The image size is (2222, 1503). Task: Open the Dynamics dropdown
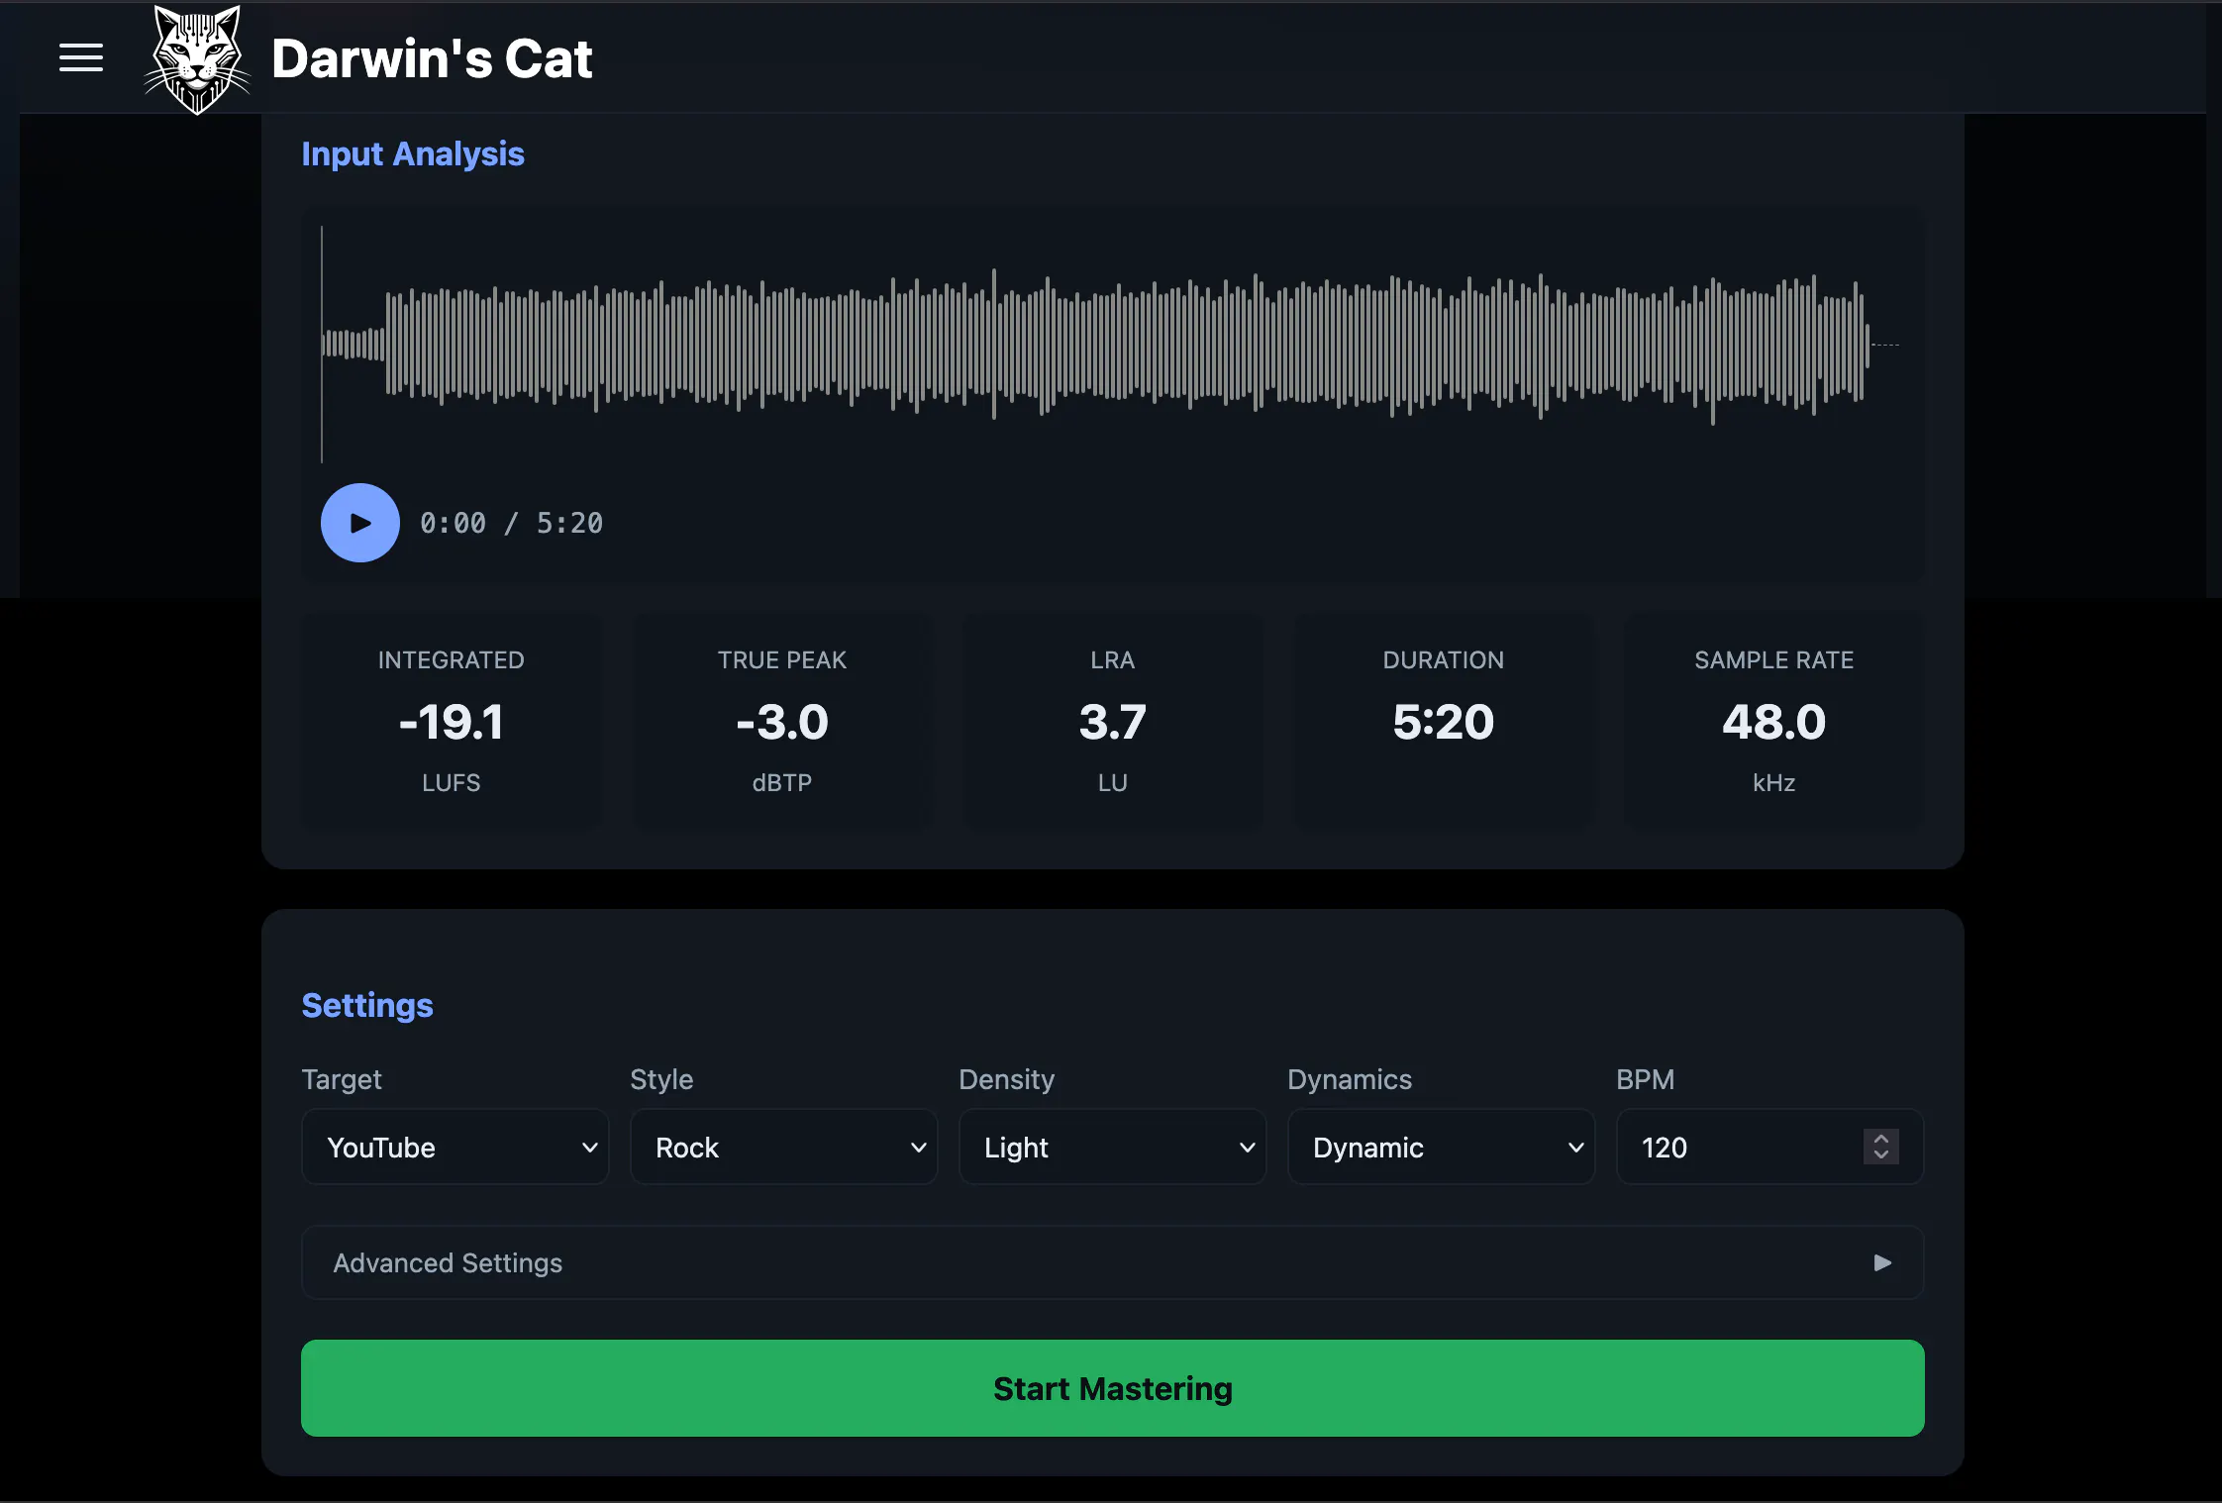(1442, 1147)
